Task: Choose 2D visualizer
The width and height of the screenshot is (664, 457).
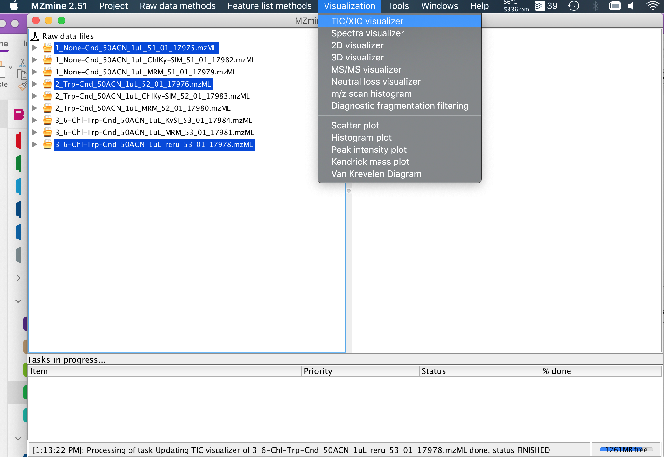Action: pyautogui.click(x=399, y=45)
